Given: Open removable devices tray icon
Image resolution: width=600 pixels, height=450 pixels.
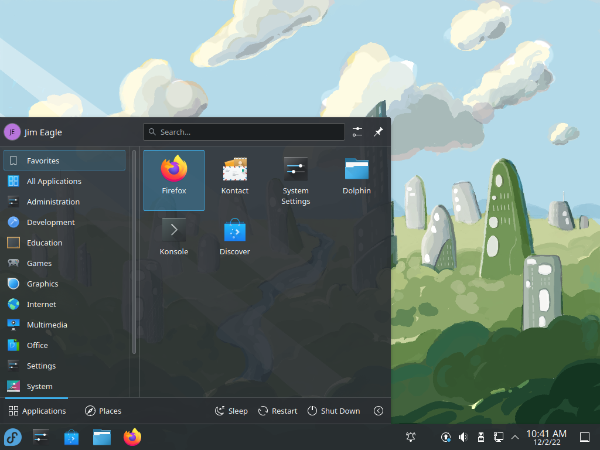Looking at the screenshot, I should [x=481, y=437].
